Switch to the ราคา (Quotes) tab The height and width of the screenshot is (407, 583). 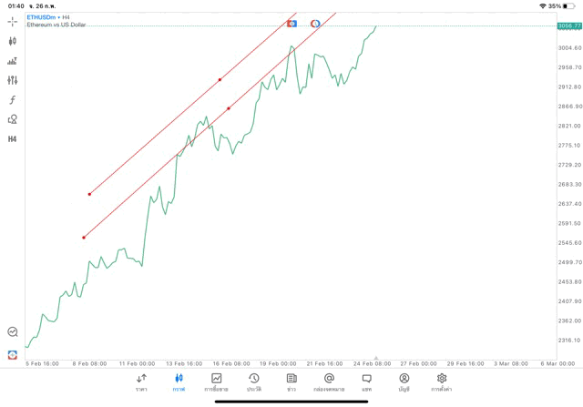(141, 382)
